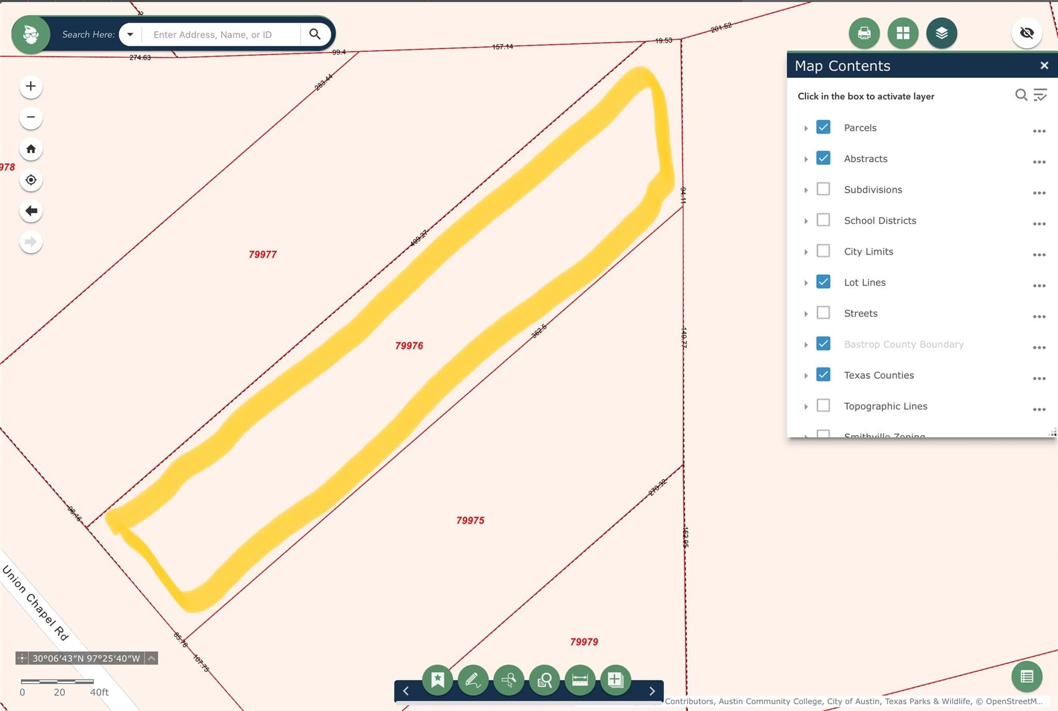Open more options for Topographic Lines layer

[x=1039, y=409]
